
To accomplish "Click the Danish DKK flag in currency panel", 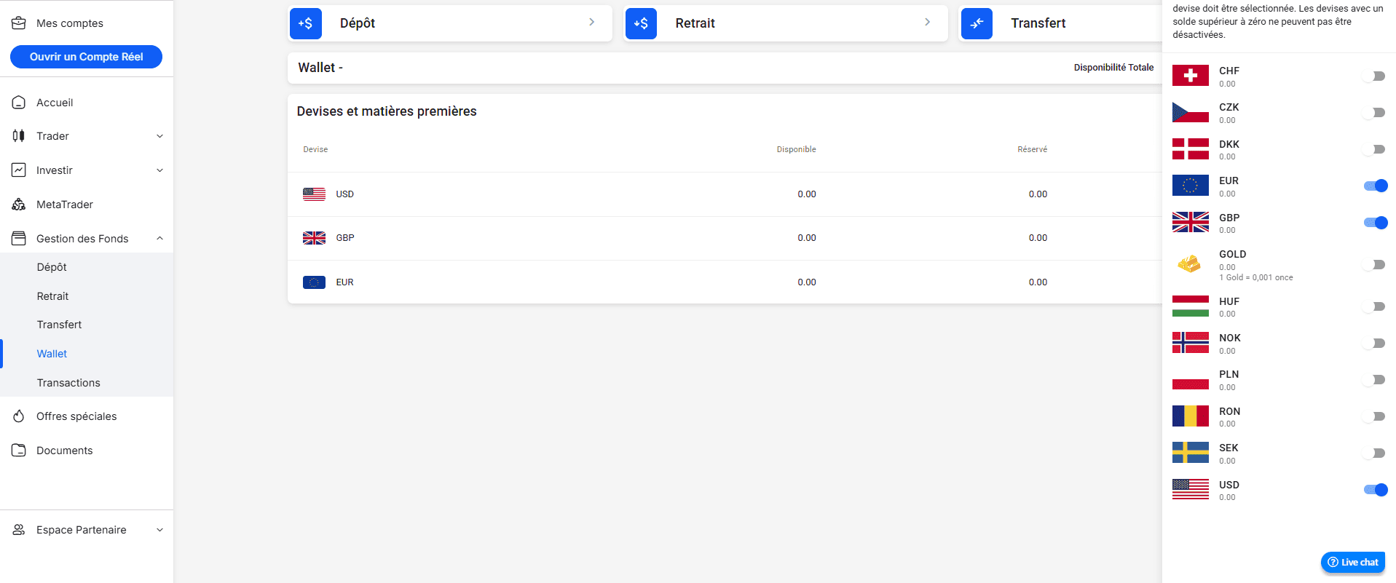I will (1191, 149).
